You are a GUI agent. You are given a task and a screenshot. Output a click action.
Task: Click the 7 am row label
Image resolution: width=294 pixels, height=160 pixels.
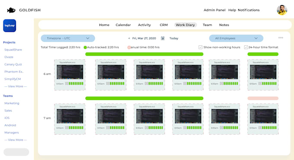tap(47, 118)
